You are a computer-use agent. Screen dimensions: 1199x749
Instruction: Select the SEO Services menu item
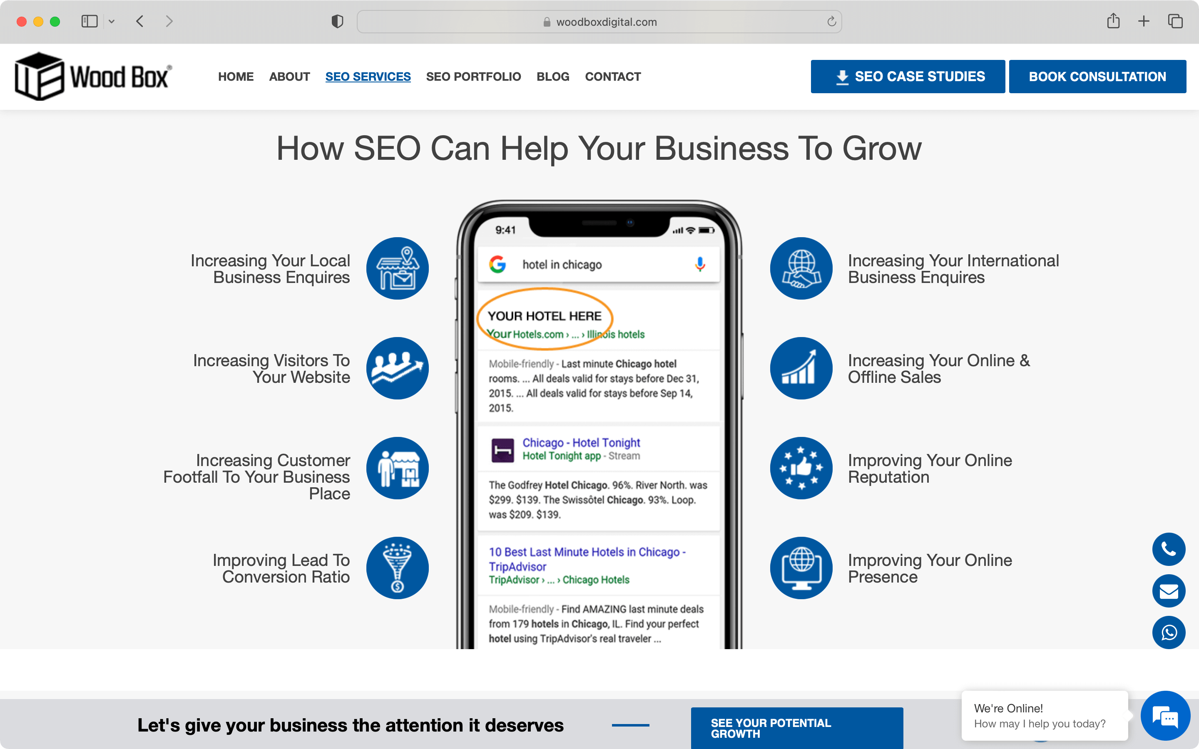[368, 76]
